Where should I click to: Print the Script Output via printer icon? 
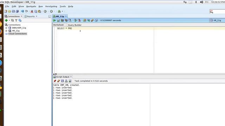[x=66, y=81]
